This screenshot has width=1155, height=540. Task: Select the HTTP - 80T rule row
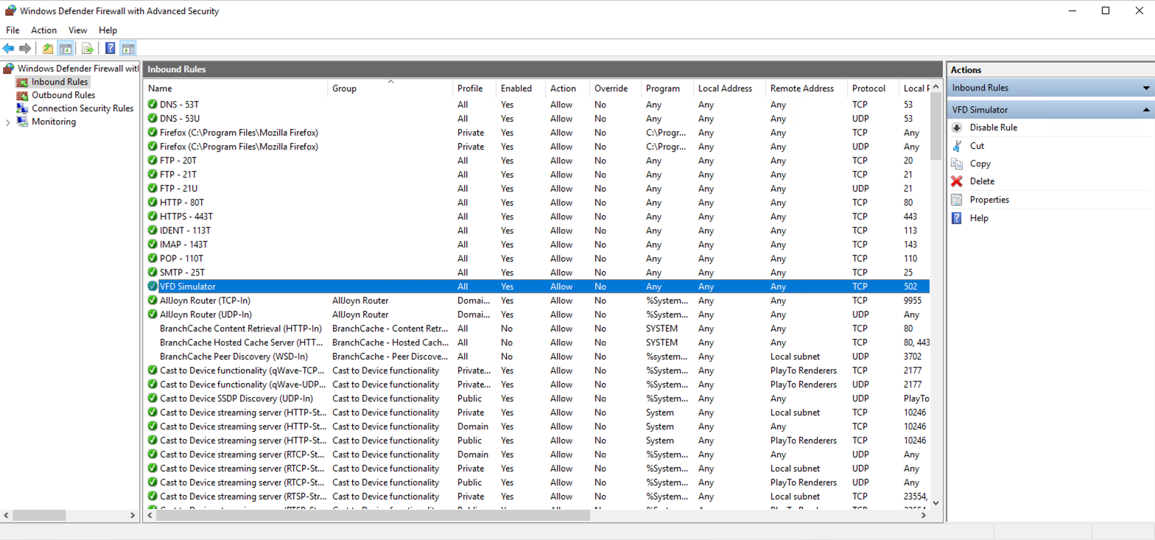point(536,203)
